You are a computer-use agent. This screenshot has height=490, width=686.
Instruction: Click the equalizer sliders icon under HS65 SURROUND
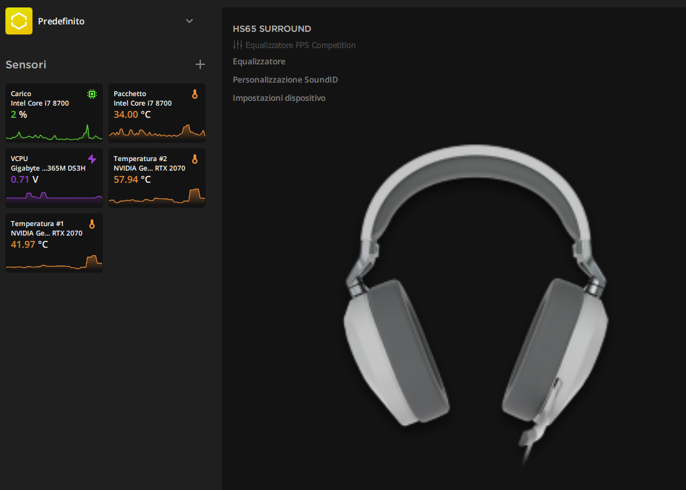(237, 45)
